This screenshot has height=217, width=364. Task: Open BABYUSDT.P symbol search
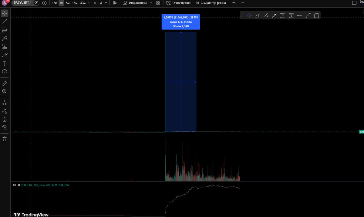coord(23,3)
